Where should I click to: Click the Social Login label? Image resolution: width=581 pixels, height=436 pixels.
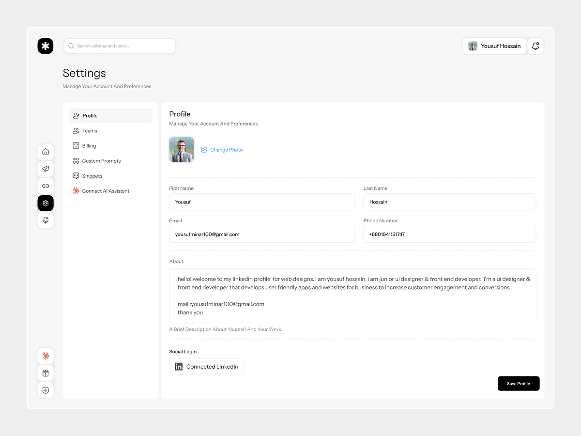point(183,352)
